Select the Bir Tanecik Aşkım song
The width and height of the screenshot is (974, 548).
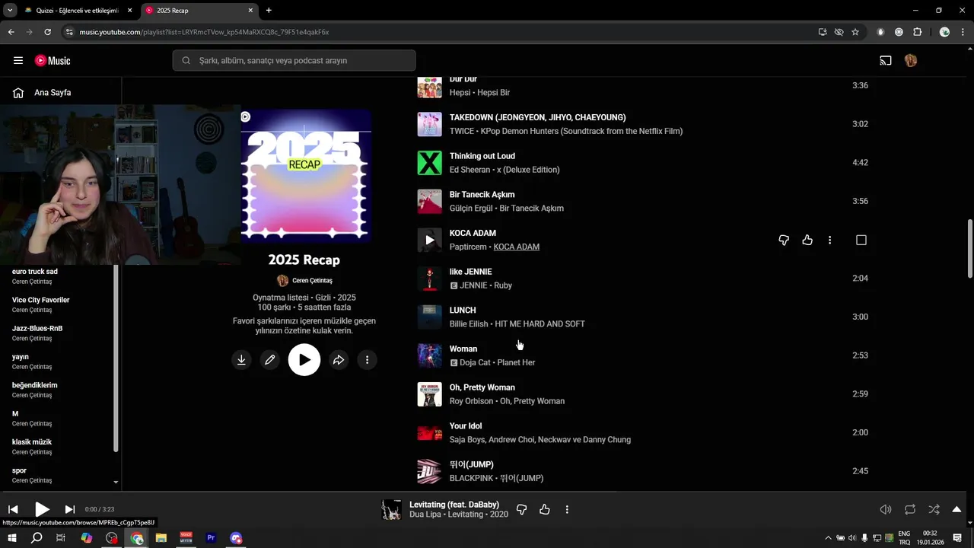(x=482, y=195)
